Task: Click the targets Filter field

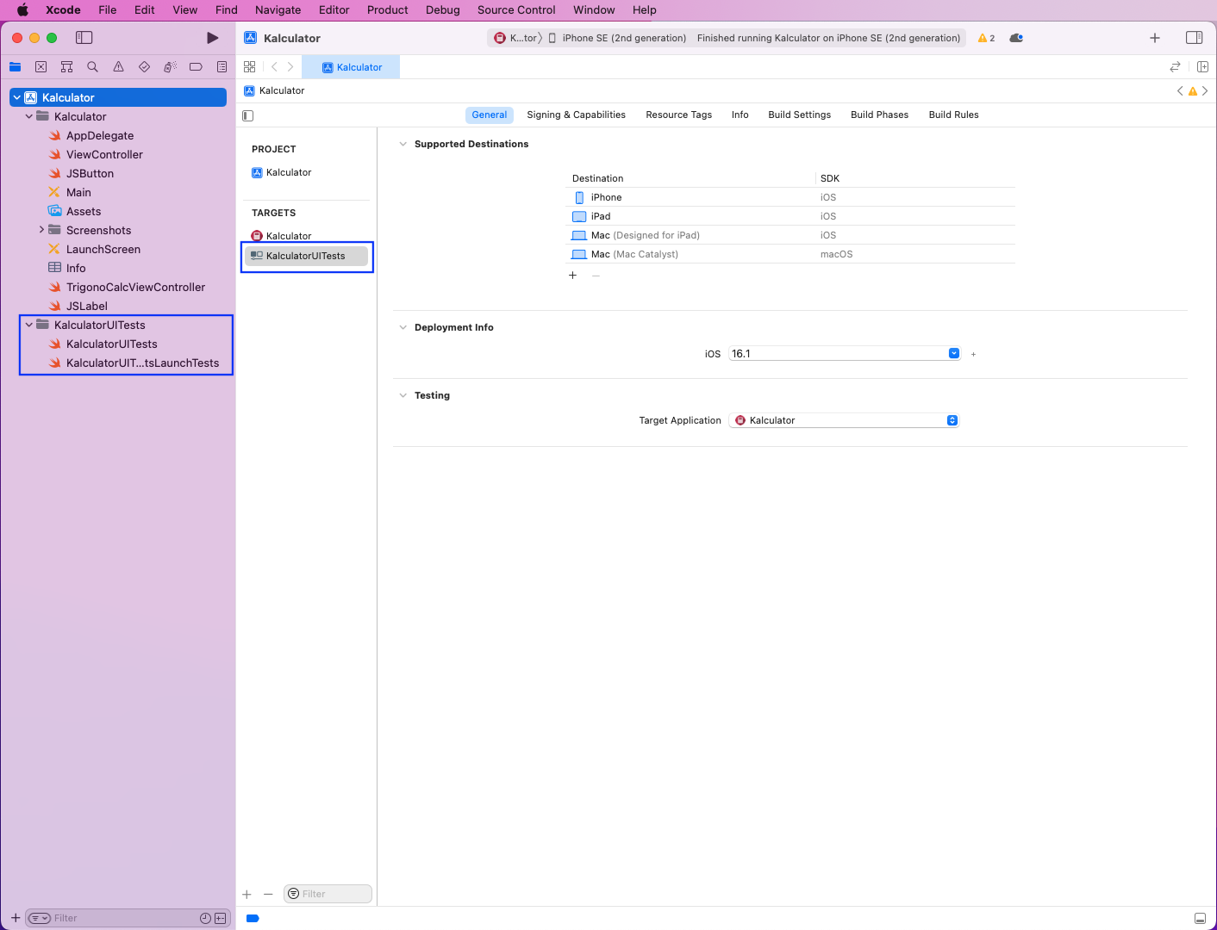Action: [328, 895]
